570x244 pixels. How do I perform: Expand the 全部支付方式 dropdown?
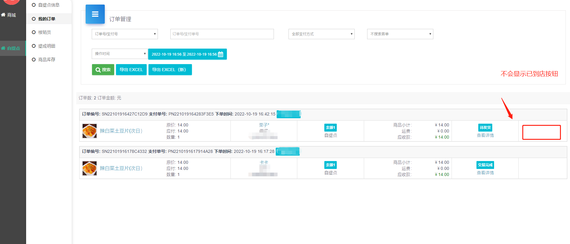pos(321,34)
